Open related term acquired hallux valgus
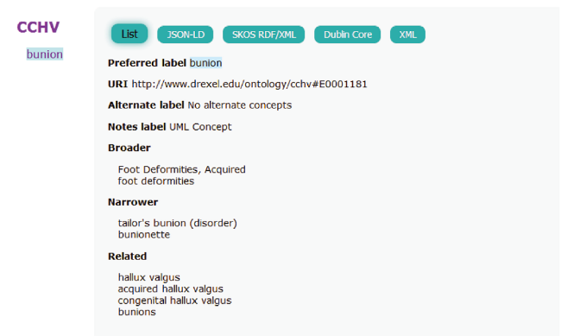 171,288
